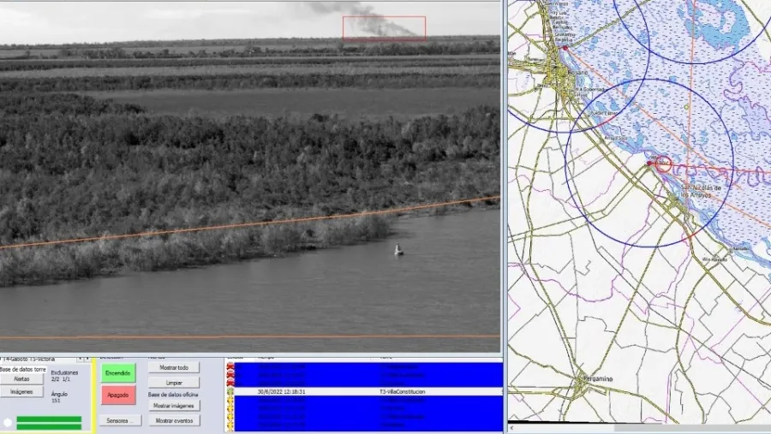
Task: Click the small red circle marker near San Nicolás
Action: [663, 164]
